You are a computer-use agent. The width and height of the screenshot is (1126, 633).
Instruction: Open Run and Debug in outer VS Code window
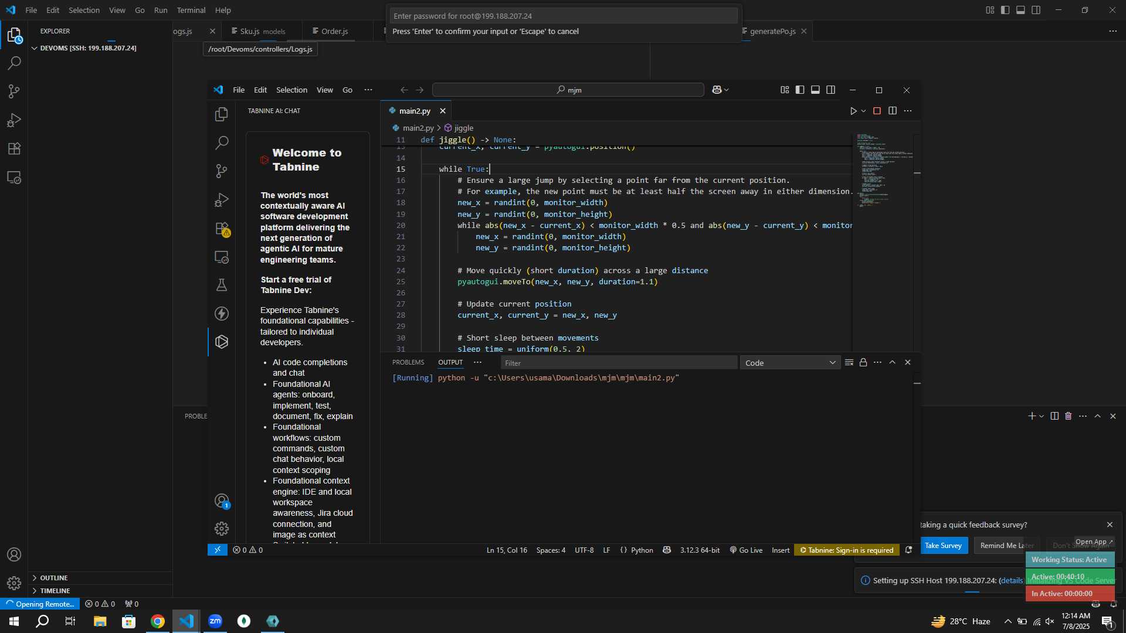pos(14,120)
